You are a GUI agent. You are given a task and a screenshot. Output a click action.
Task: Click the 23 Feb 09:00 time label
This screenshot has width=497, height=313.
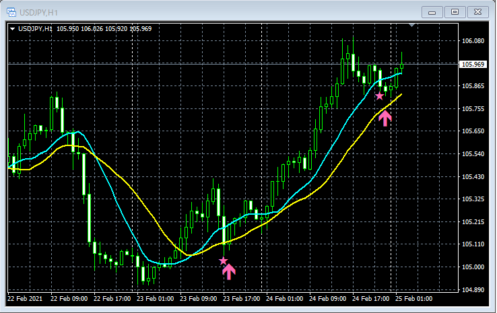pos(199,299)
